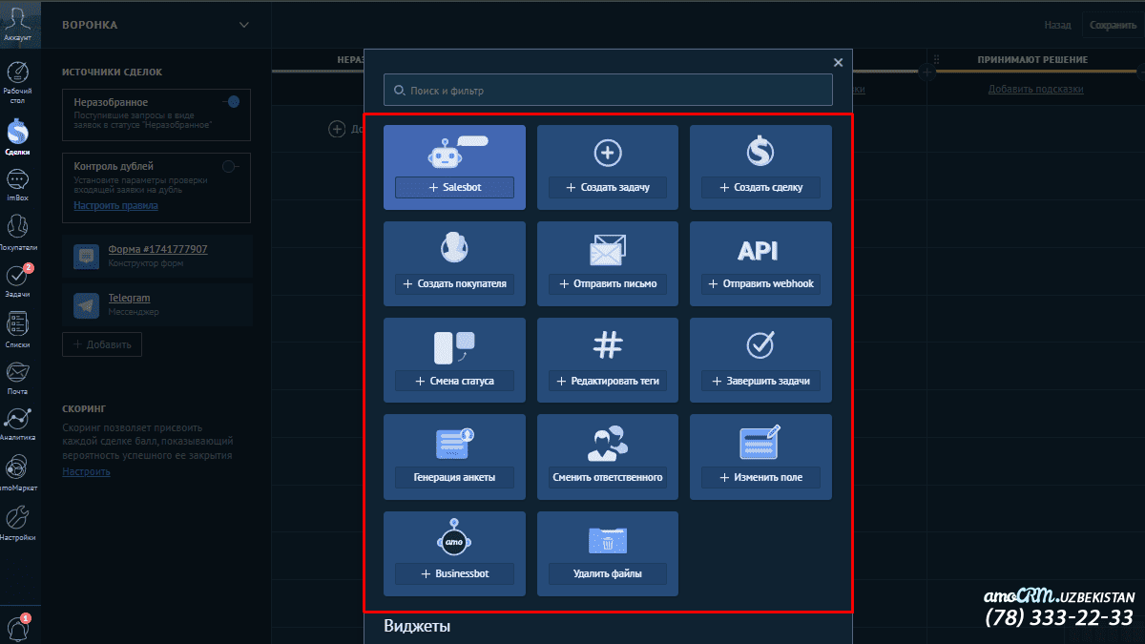Add the Отправить webhook action
1145x644 pixels.
coord(760,283)
